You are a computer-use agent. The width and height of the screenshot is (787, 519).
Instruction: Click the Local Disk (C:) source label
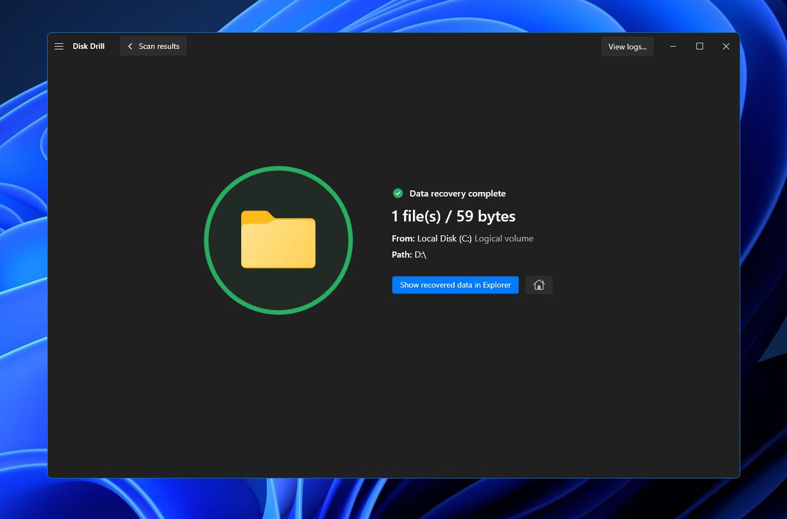444,239
